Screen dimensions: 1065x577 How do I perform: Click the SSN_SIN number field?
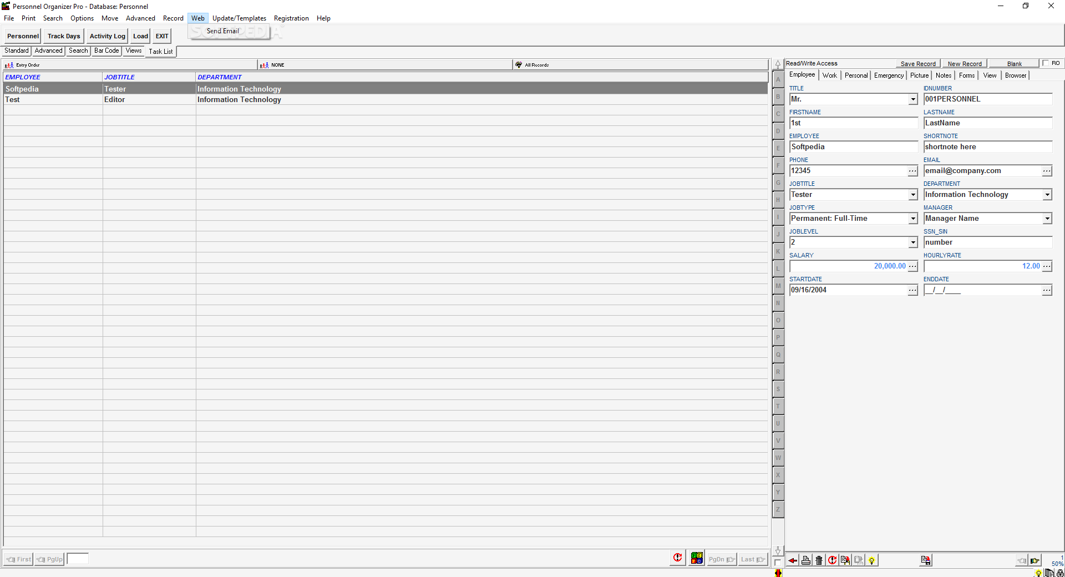tap(988, 242)
